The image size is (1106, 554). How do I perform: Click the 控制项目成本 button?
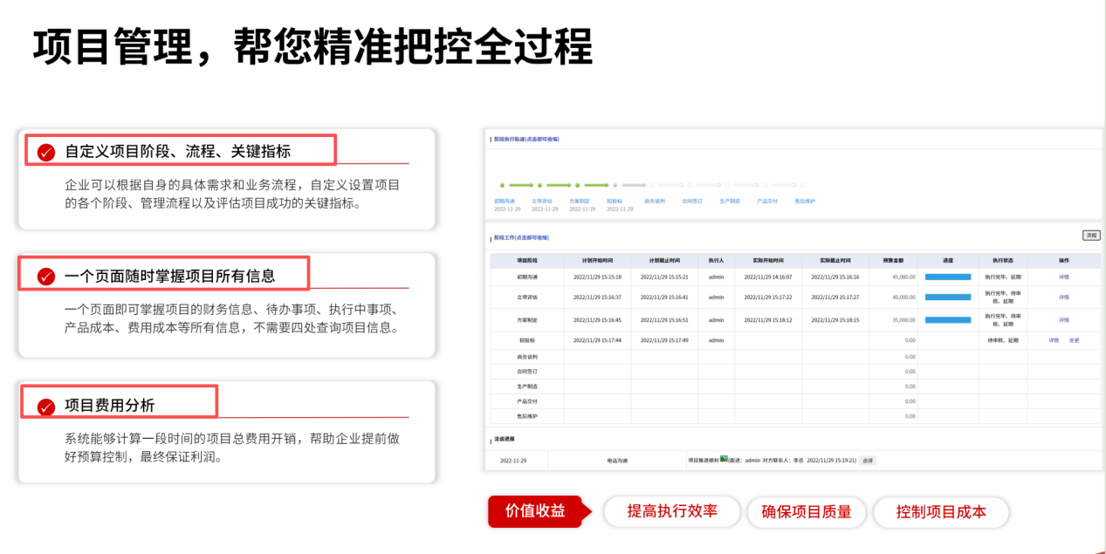[x=941, y=511]
